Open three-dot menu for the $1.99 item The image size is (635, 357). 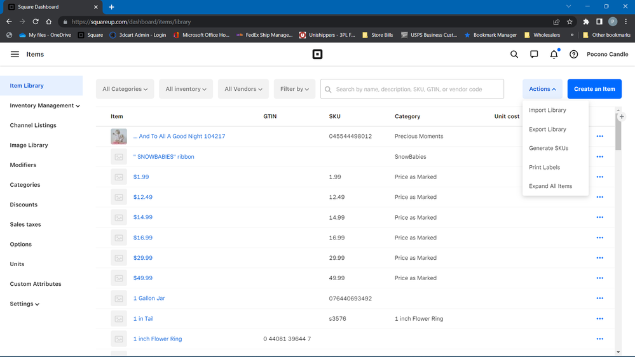pyautogui.click(x=599, y=177)
